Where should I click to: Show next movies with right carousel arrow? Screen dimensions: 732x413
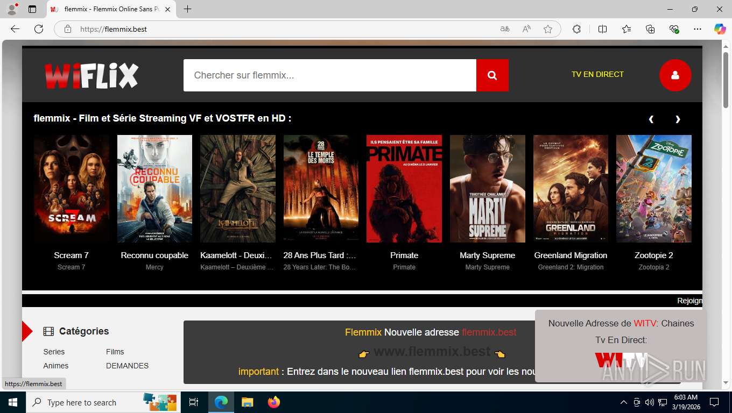(x=678, y=119)
